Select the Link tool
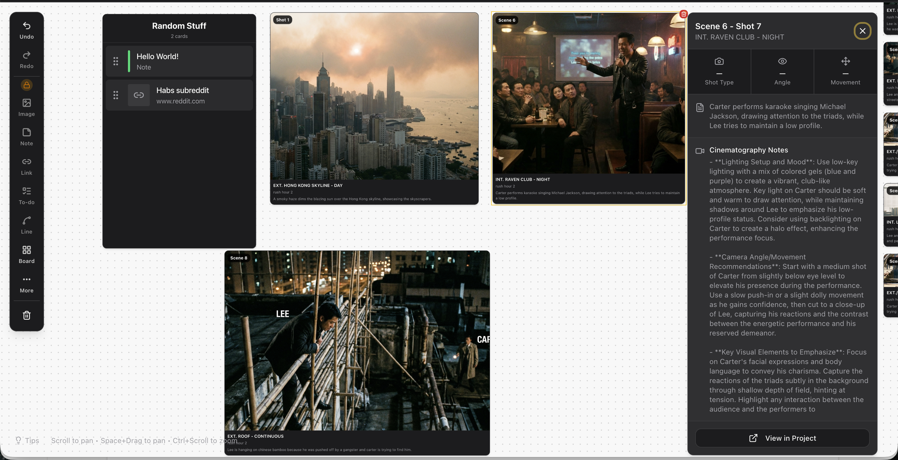 pos(26,166)
